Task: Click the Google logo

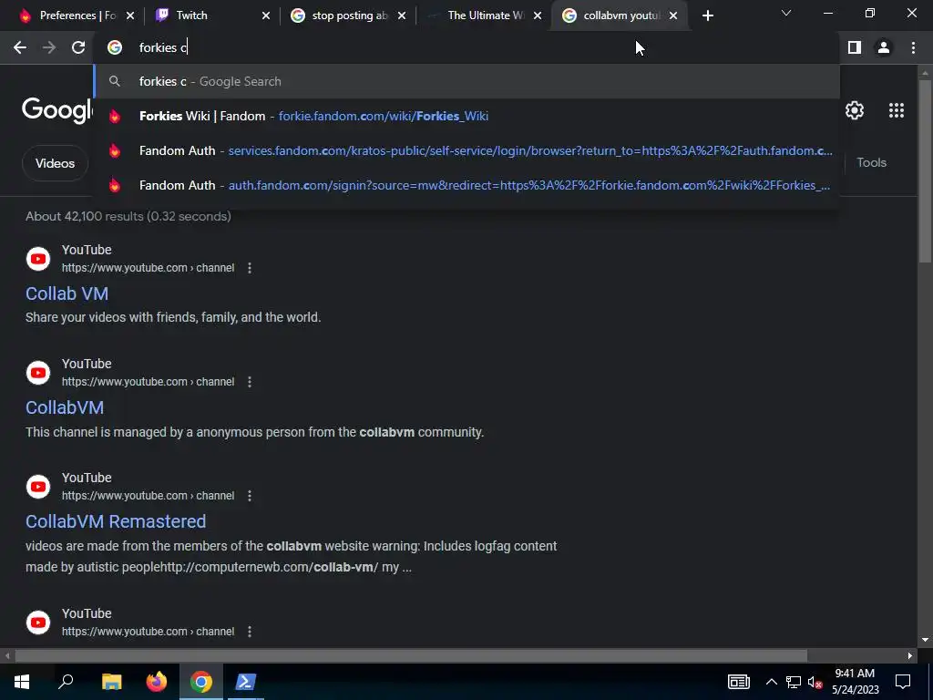Action: coord(57,110)
